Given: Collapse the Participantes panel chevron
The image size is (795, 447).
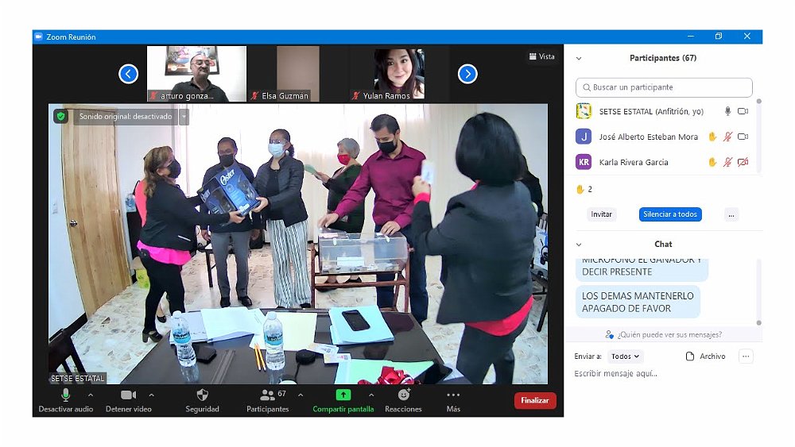Looking at the screenshot, I should (x=579, y=58).
